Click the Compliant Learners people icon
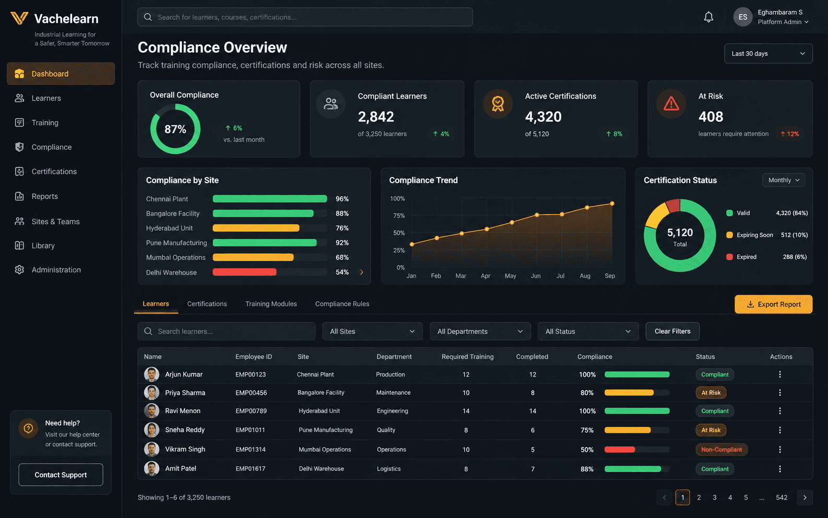The height and width of the screenshot is (518, 828). click(331, 103)
